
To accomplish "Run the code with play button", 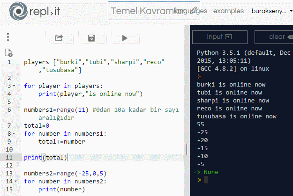I will pos(125,38).
